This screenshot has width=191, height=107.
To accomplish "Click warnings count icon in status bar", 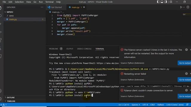I will (x=5, y=105).
